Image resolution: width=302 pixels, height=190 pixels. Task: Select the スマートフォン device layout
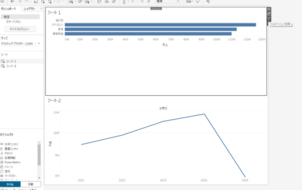pyautogui.click(x=13, y=22)
